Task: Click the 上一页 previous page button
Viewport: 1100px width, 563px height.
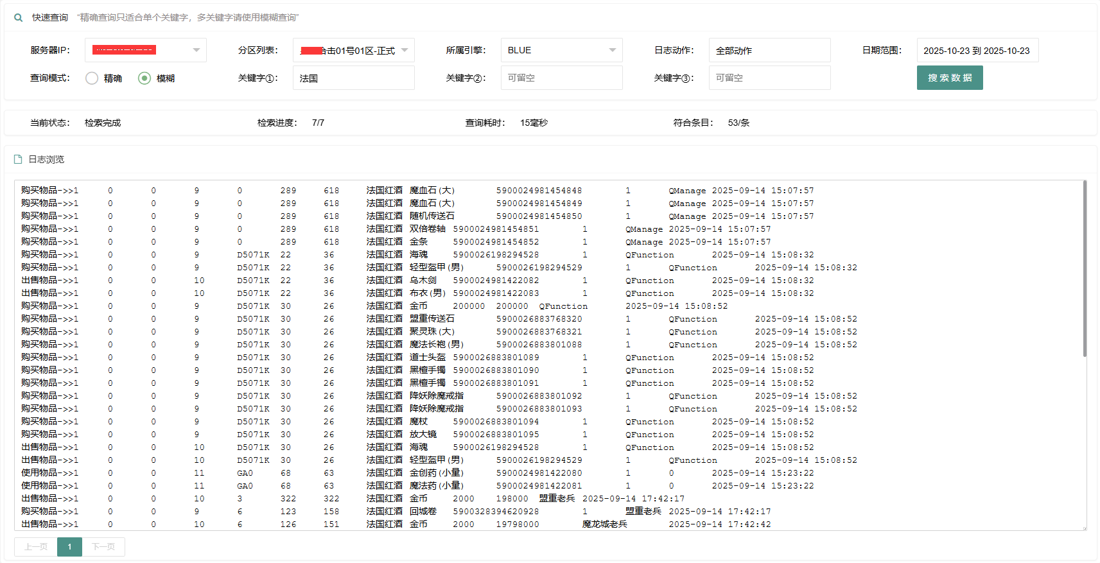Action: [36, 547]
